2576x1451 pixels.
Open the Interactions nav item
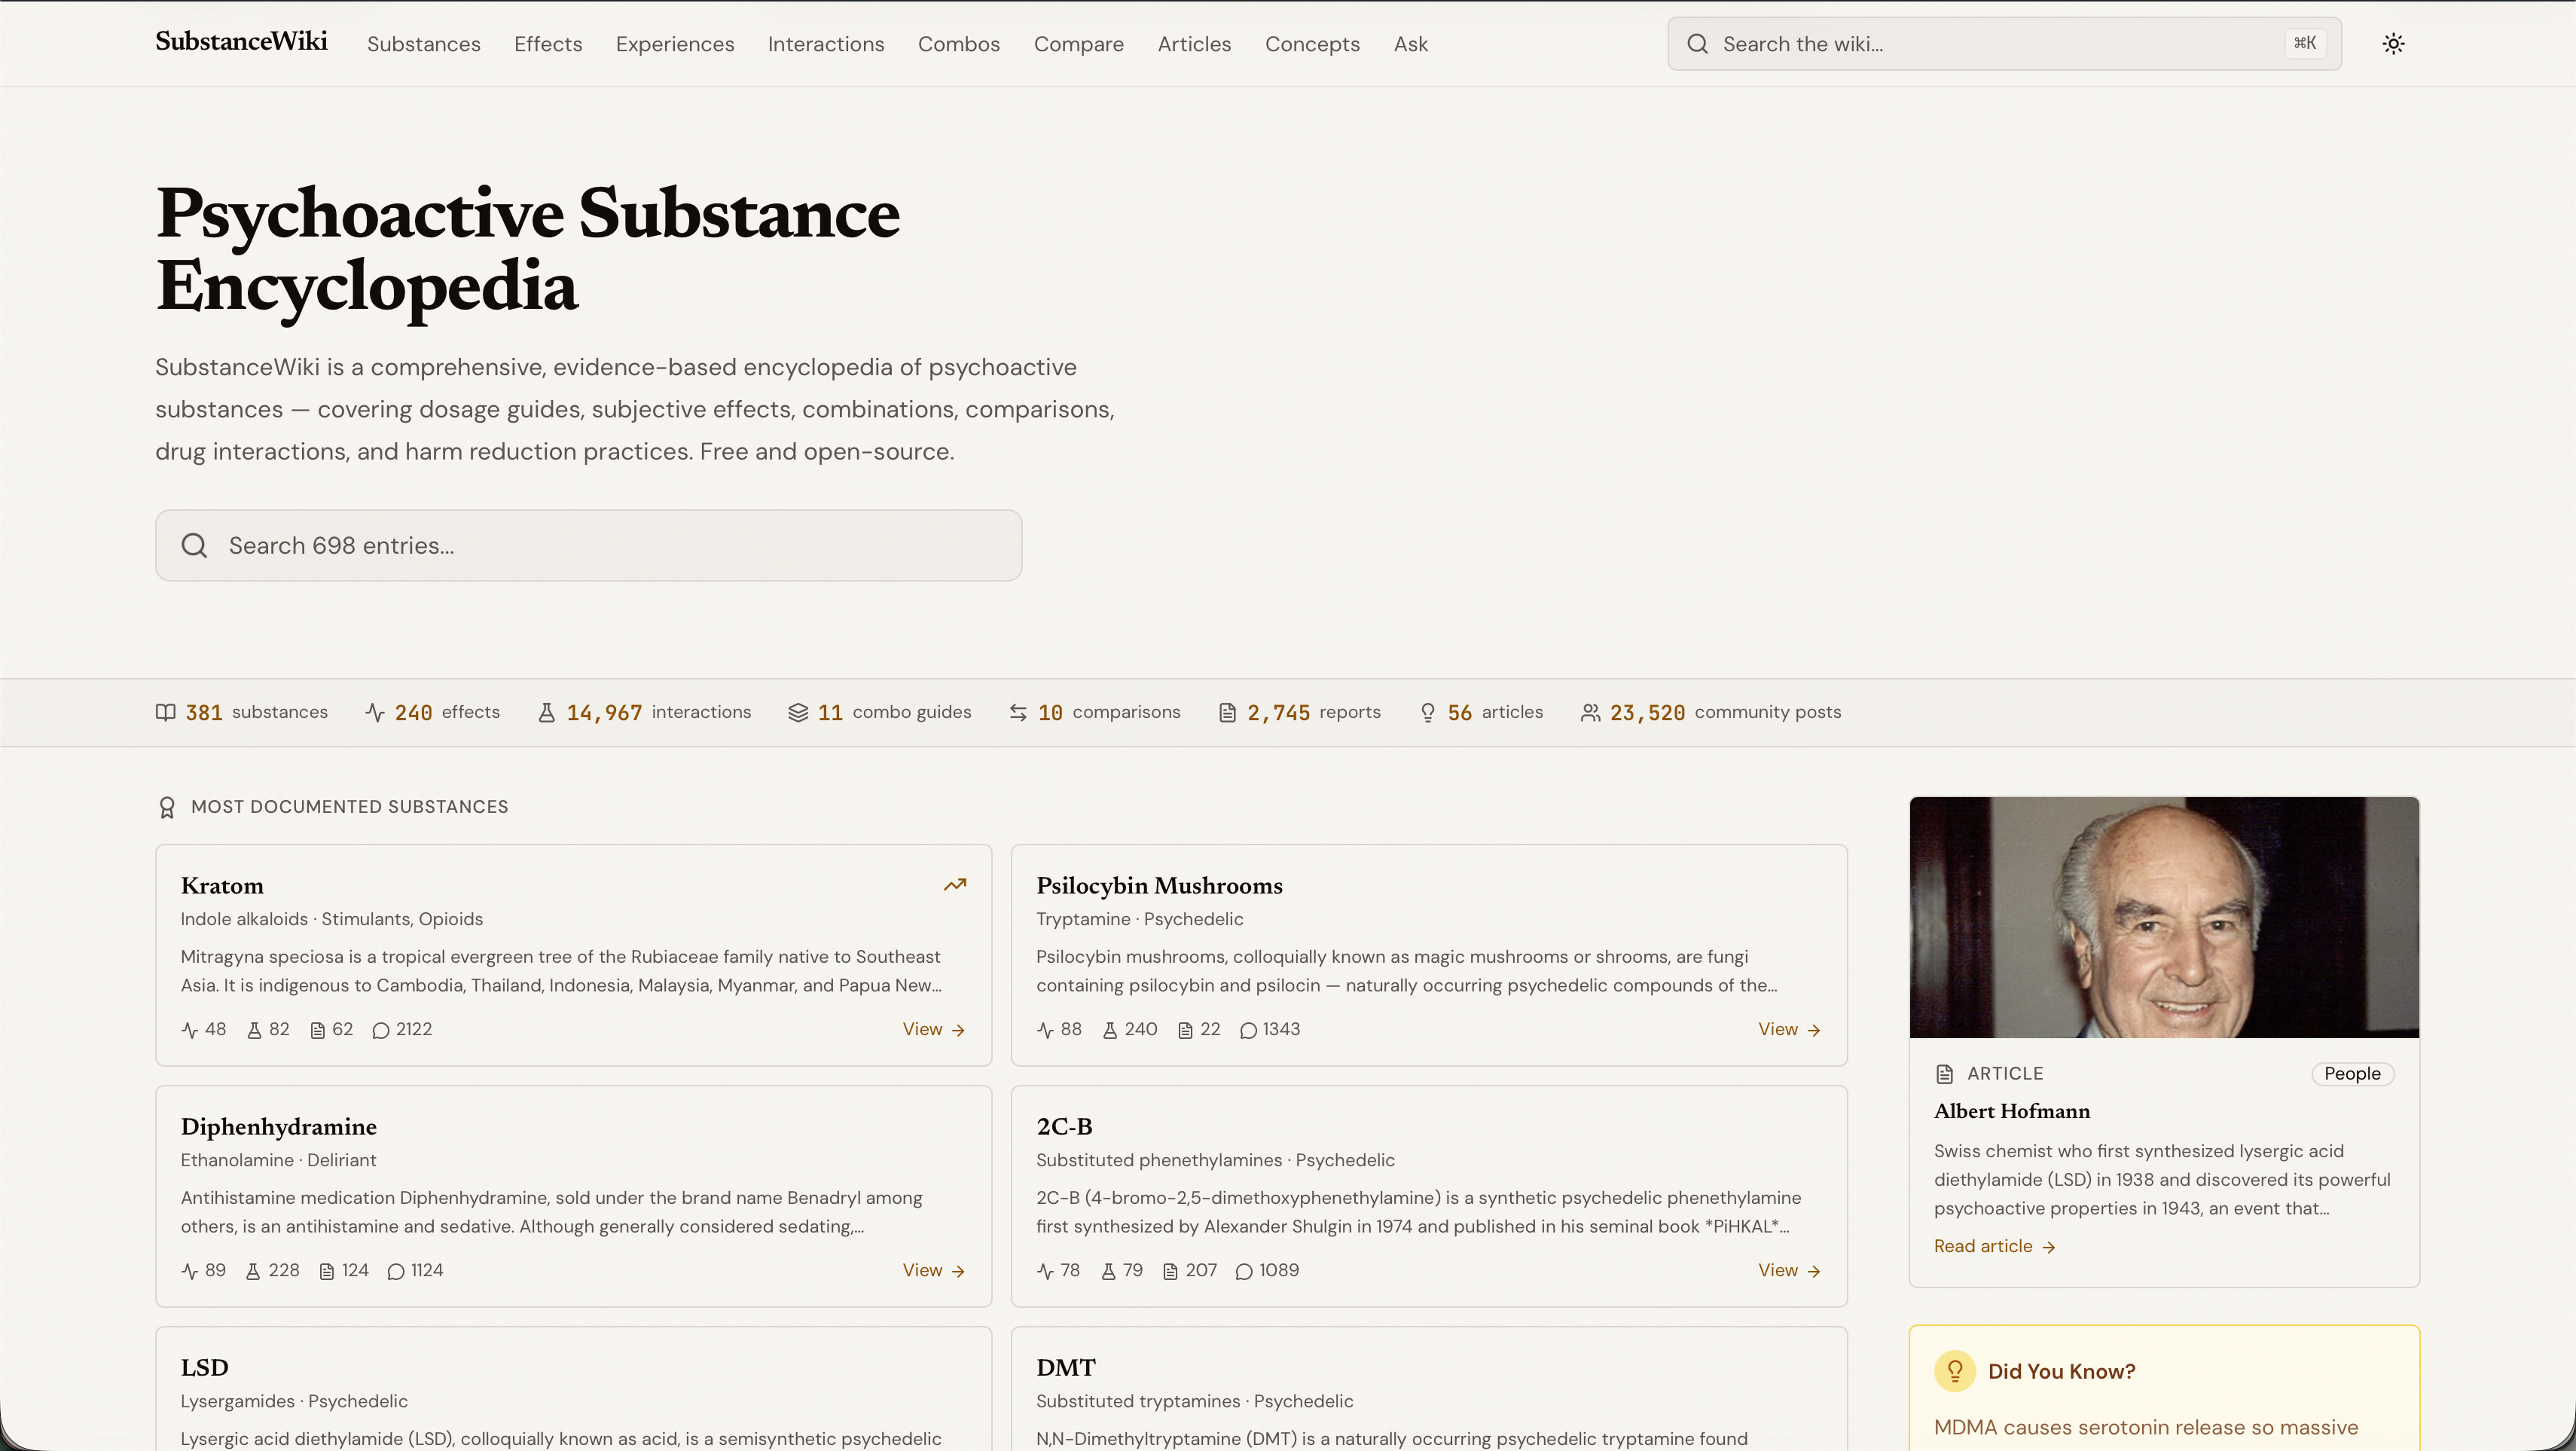[826, 44]
